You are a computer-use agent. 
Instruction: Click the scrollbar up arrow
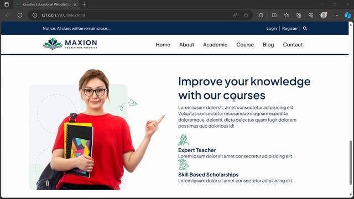click(x=351, y=24)
